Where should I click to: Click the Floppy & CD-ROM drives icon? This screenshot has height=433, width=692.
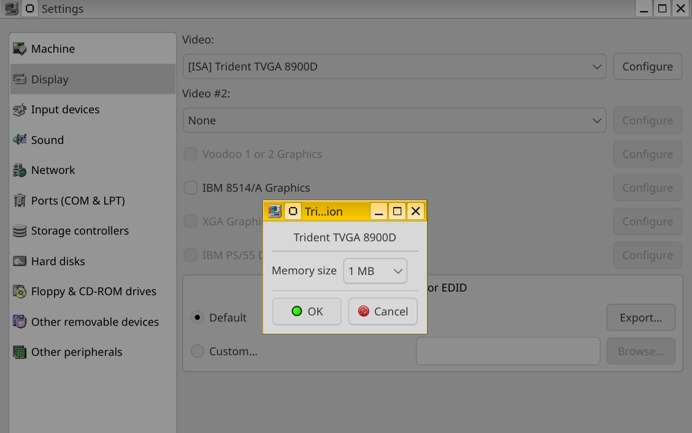click(x=20, y=292)
